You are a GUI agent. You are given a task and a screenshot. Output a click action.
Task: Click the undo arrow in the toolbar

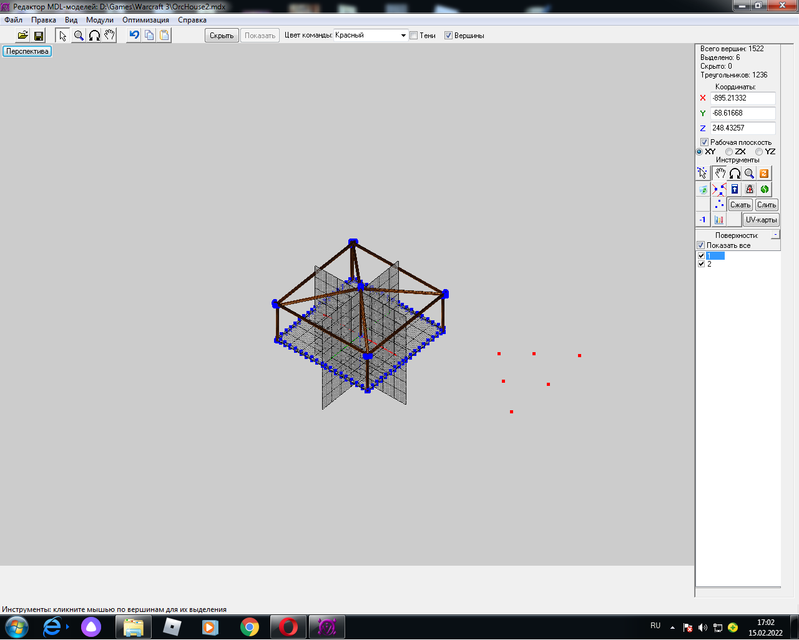tap(134, 36)
